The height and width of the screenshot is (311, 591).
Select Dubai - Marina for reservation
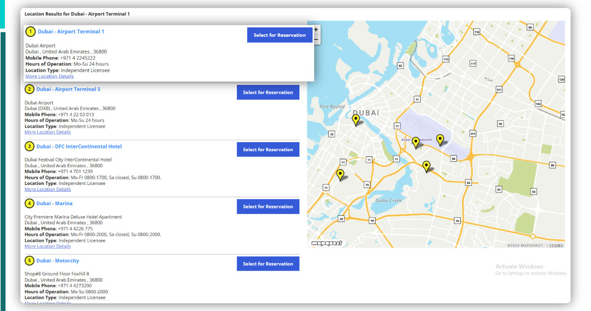tap(268, 206)
